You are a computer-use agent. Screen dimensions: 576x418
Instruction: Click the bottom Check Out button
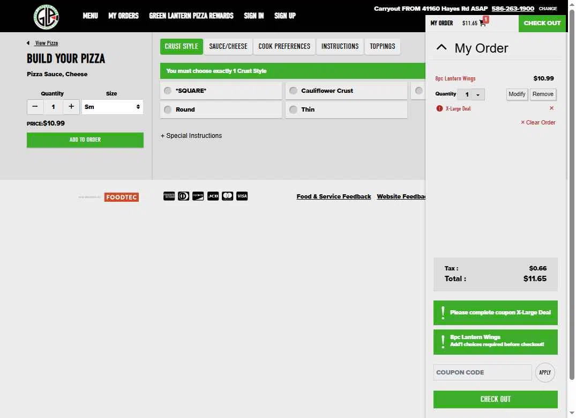click(x=496, y=399)
